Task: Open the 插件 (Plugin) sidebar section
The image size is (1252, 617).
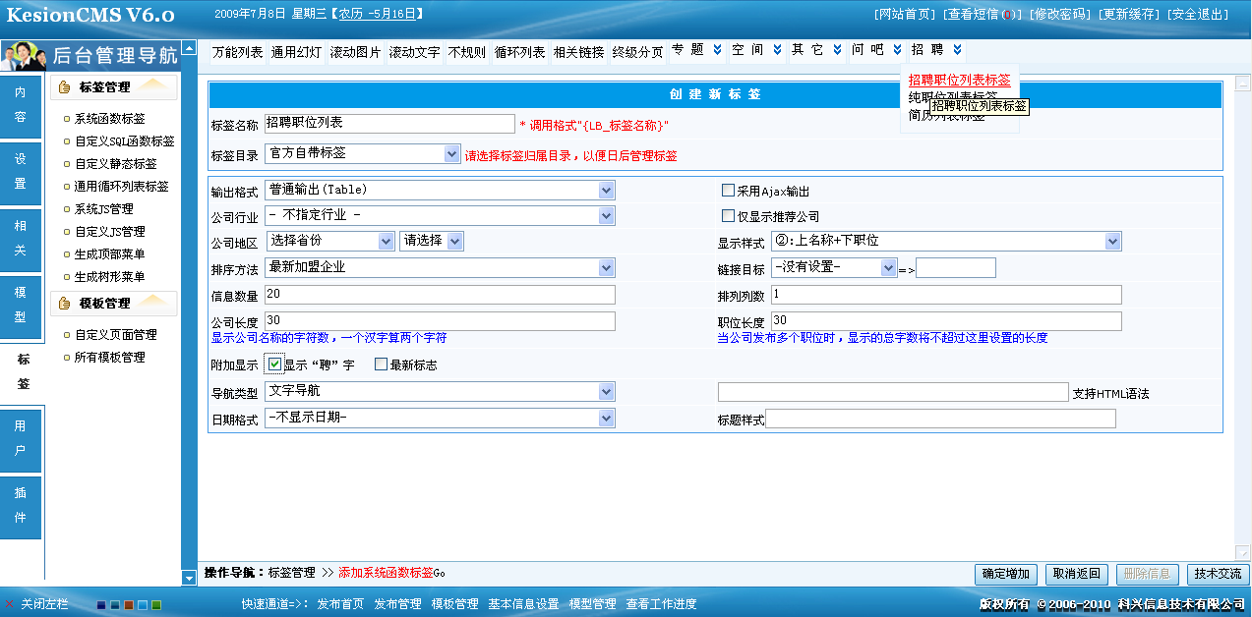Action: click(x=21, y=507)
